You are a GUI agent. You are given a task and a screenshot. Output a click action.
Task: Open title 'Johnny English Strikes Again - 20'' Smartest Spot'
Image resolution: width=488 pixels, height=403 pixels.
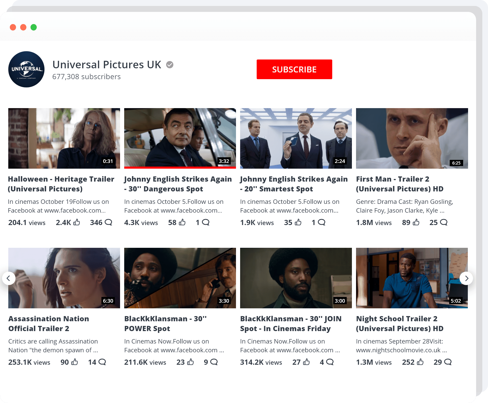(294, 184)
